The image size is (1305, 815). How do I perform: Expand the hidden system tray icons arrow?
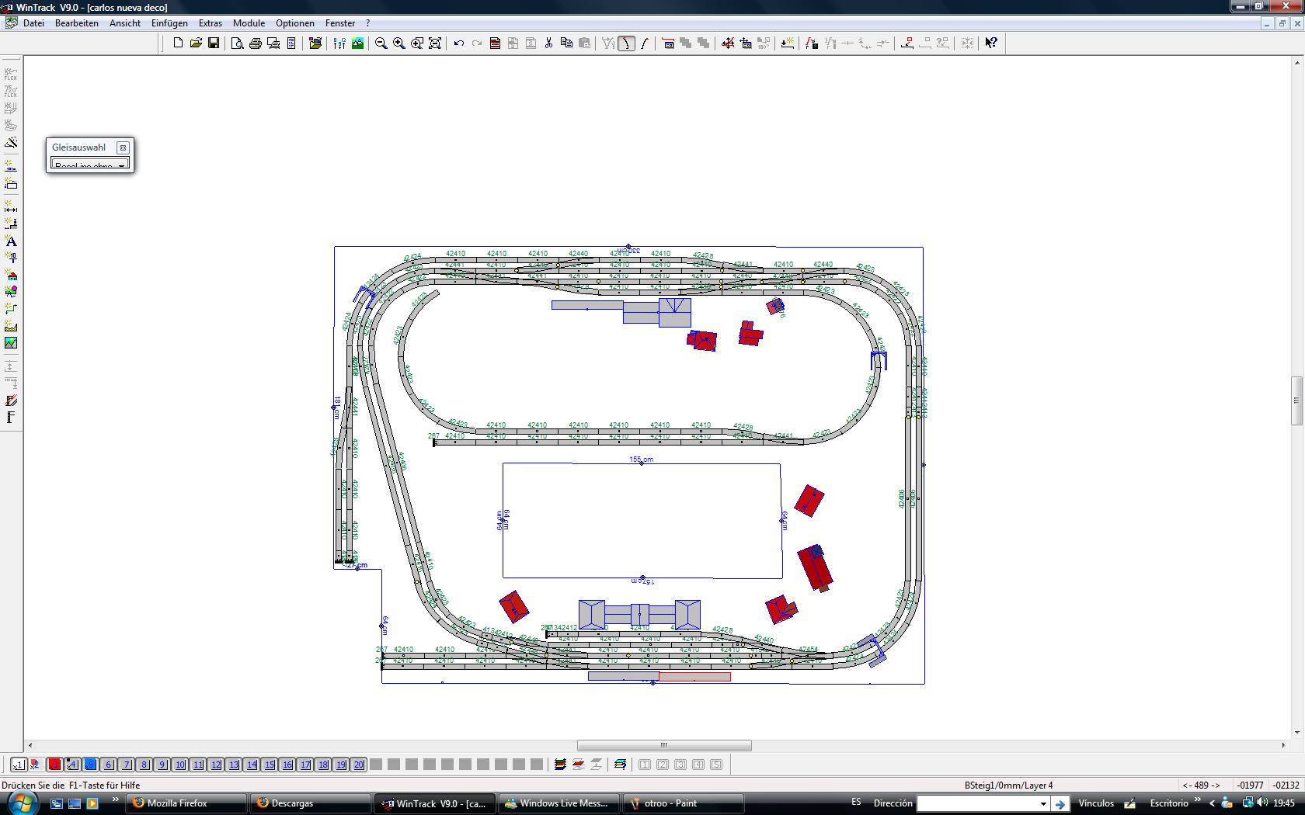(x=1212, y=803)
